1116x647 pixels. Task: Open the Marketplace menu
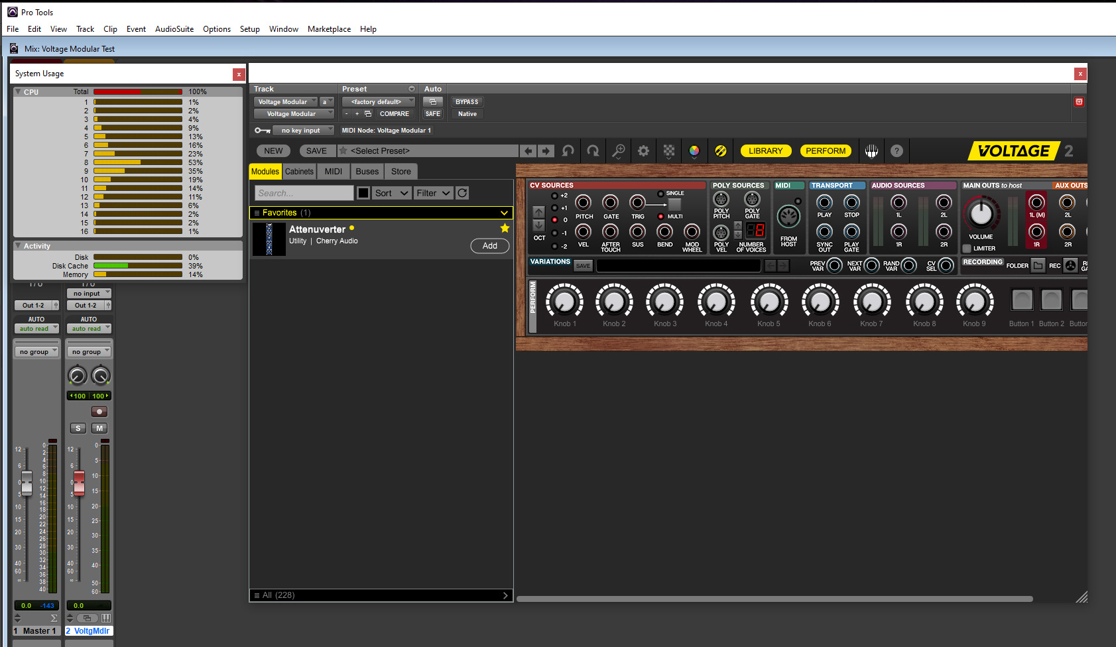point(329,29)
